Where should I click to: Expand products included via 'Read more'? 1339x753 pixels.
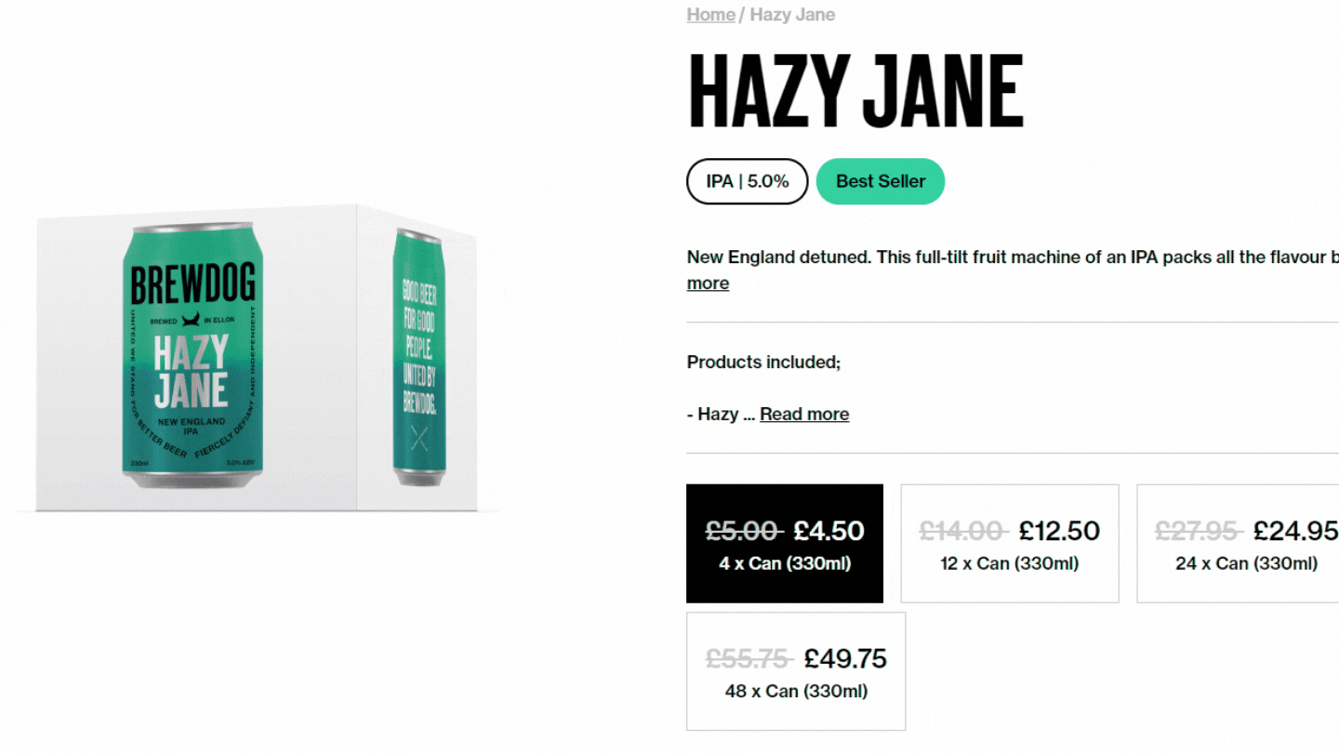click(803, 415)
